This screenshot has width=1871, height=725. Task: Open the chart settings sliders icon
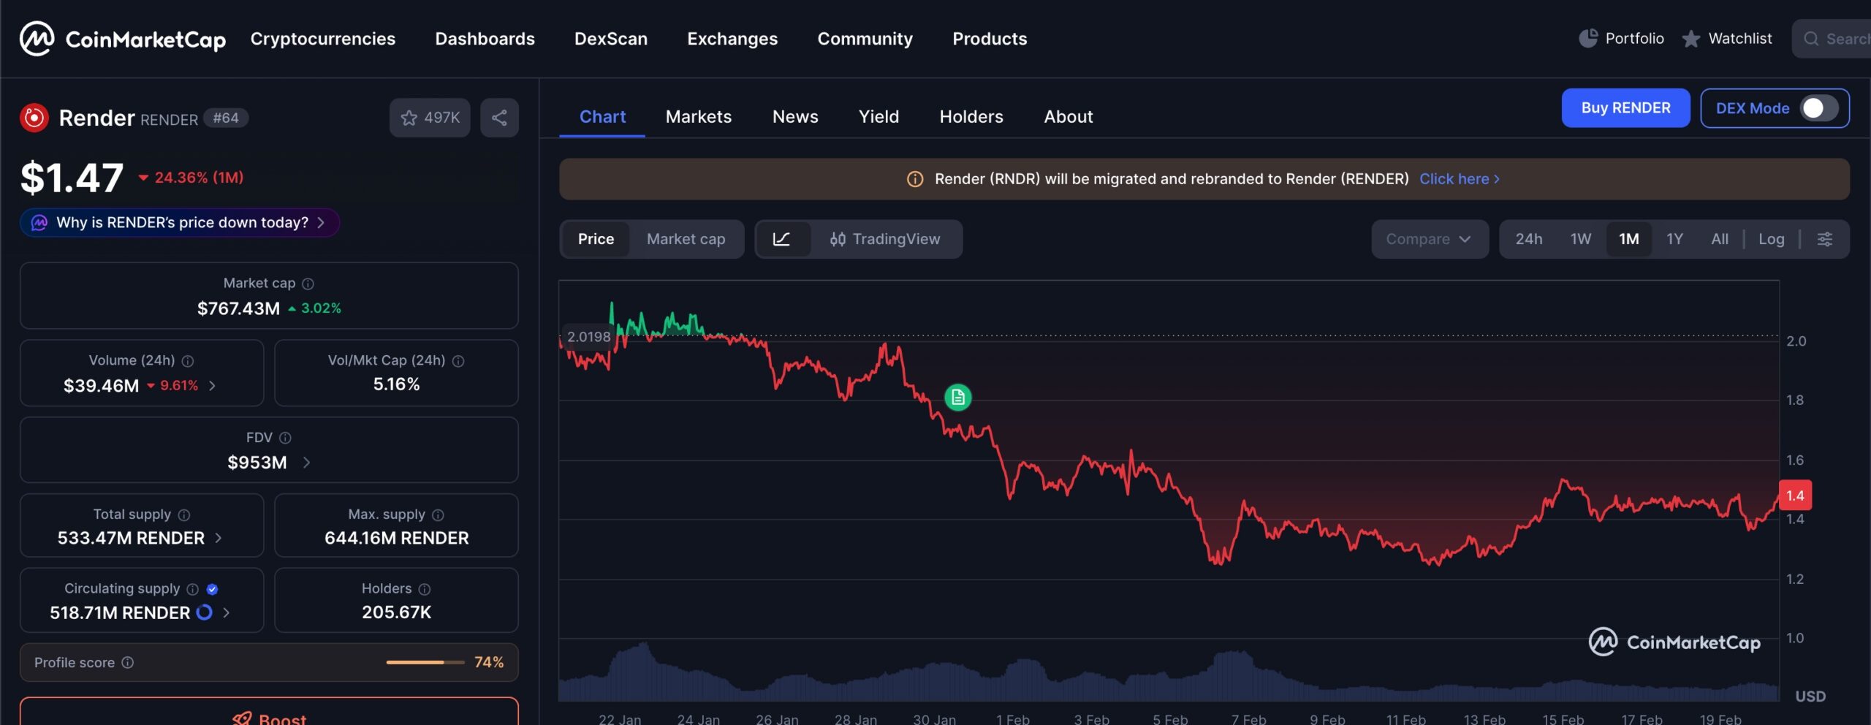tap(1825, 239)
